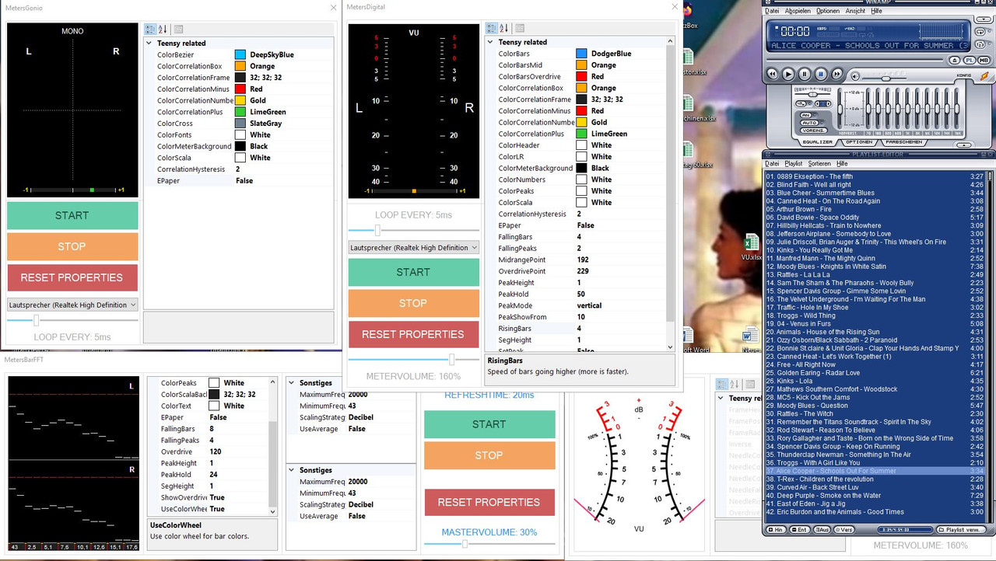Toggle Winamp repeat button
Viewport: 996px width, 561px height.
[x=980, y=32]
